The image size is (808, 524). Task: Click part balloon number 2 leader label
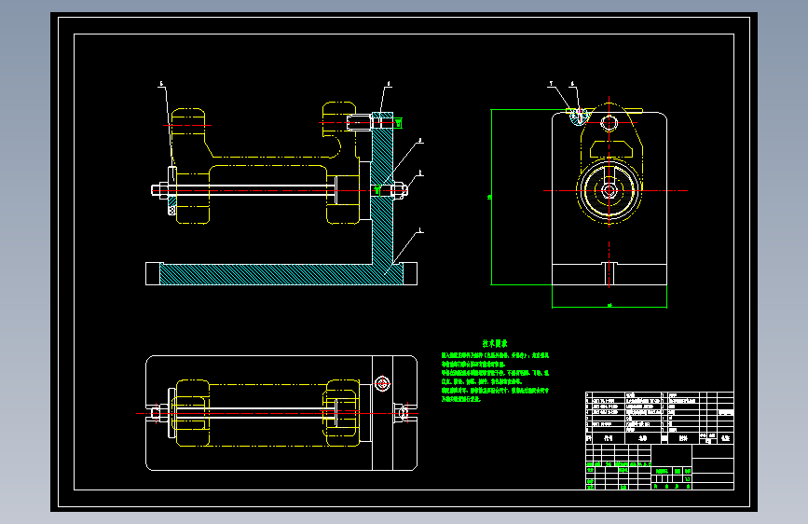(420, 173)
